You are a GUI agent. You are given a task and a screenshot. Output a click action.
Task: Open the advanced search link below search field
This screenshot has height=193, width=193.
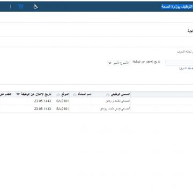tap(186, 69)
